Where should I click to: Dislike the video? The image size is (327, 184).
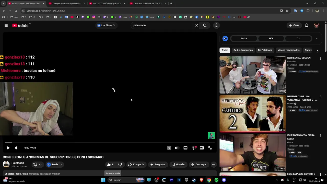[x=120, y=165]
